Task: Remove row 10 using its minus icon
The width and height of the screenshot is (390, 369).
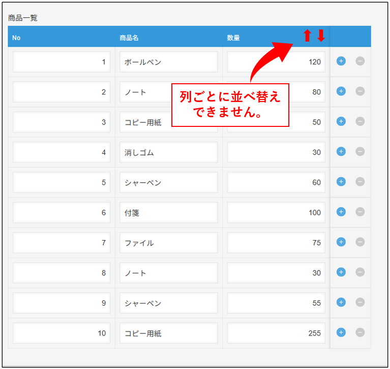Action: pos(360,332)
